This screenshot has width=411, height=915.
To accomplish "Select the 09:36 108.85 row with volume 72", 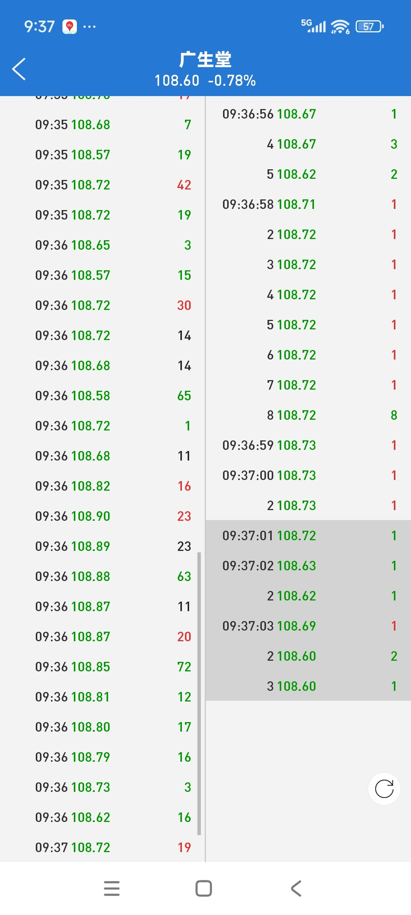I will tap(103, 667).
